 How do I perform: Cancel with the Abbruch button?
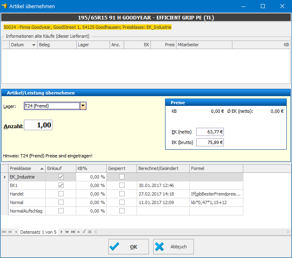(174, 247)
